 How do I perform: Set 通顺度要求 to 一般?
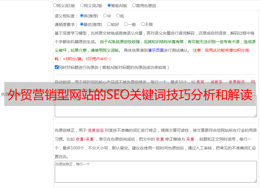pyautogui.click(x=126, y=24)
